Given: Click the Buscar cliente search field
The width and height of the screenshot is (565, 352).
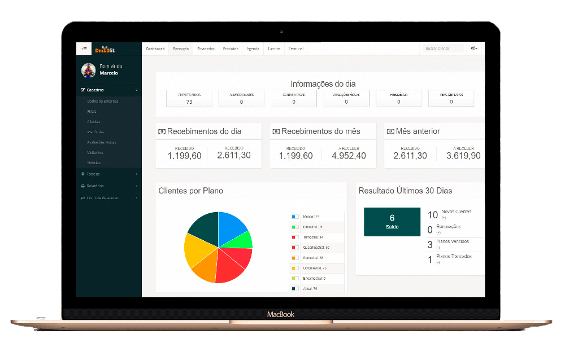Looking at the screenshot, I should pos(443,48).
